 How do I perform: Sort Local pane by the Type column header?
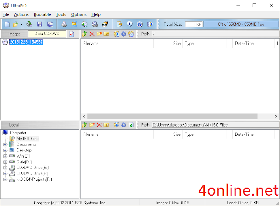pos(204,134)
